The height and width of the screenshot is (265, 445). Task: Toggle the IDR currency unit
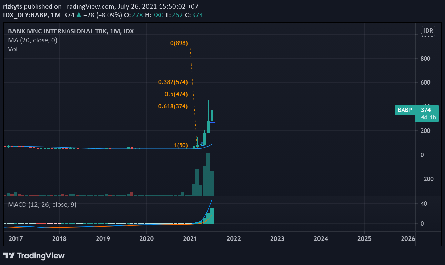click(x=428, y=31)
